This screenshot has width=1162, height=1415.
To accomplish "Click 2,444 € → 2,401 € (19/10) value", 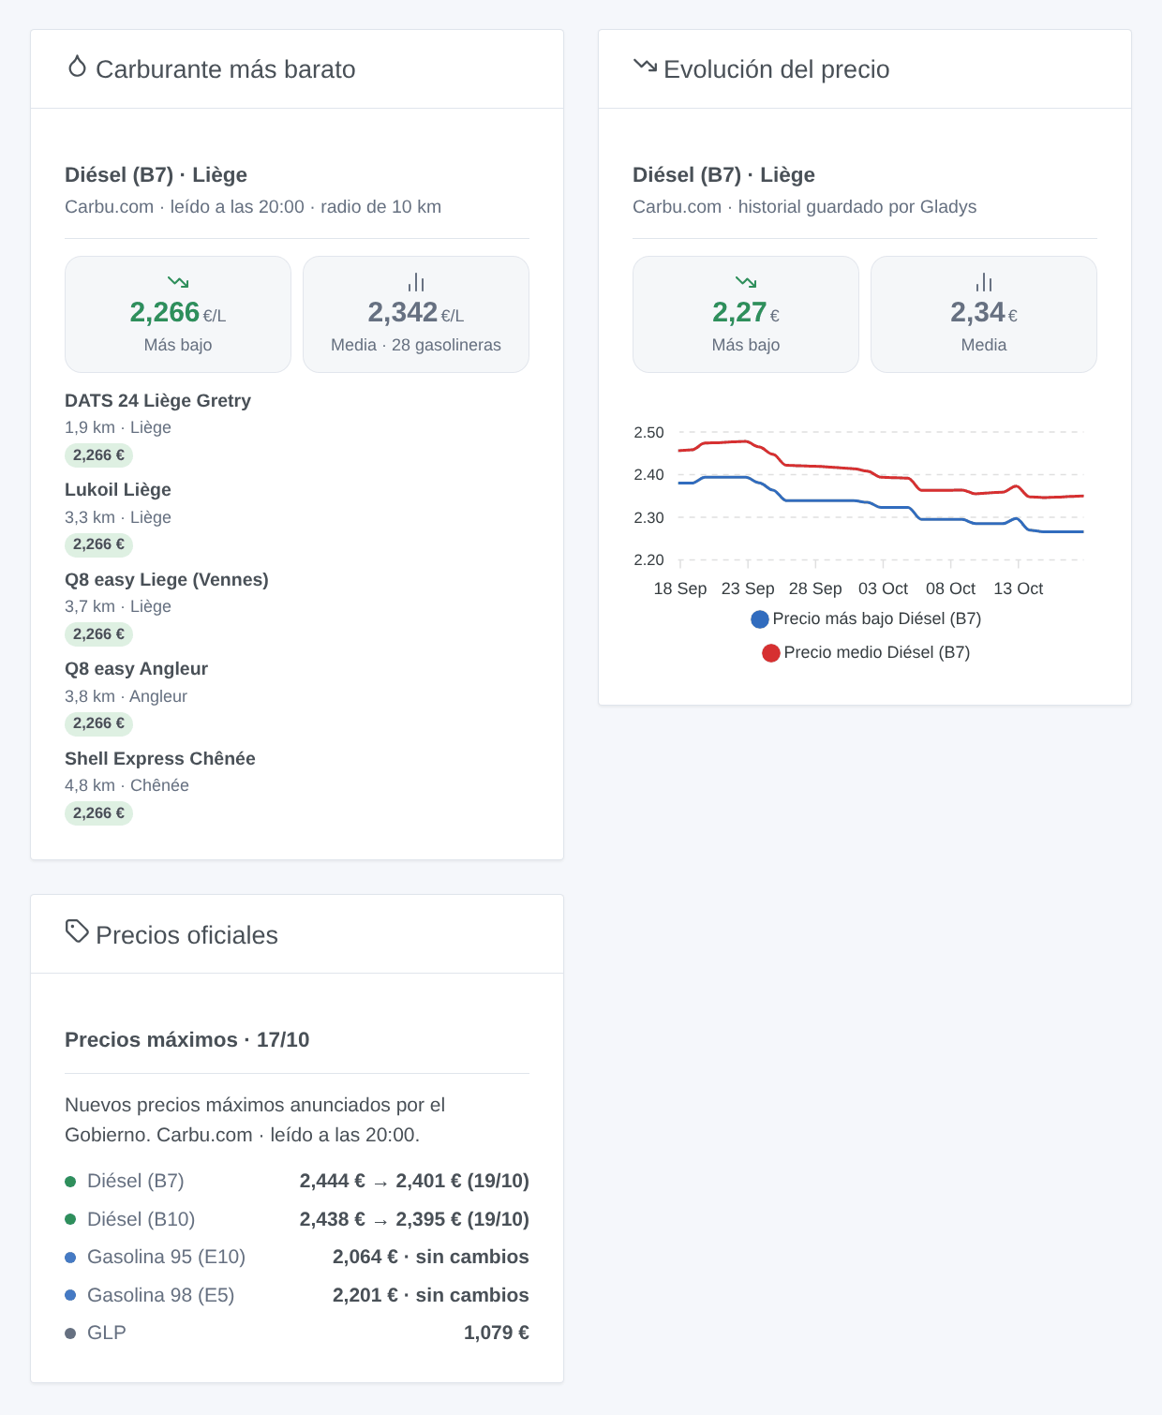I will point(414,1182).
